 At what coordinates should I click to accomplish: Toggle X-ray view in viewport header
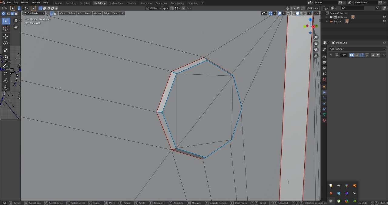(x=288, y=13)
